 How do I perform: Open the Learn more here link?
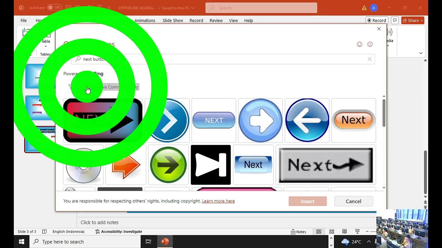[x=218, y=201]
